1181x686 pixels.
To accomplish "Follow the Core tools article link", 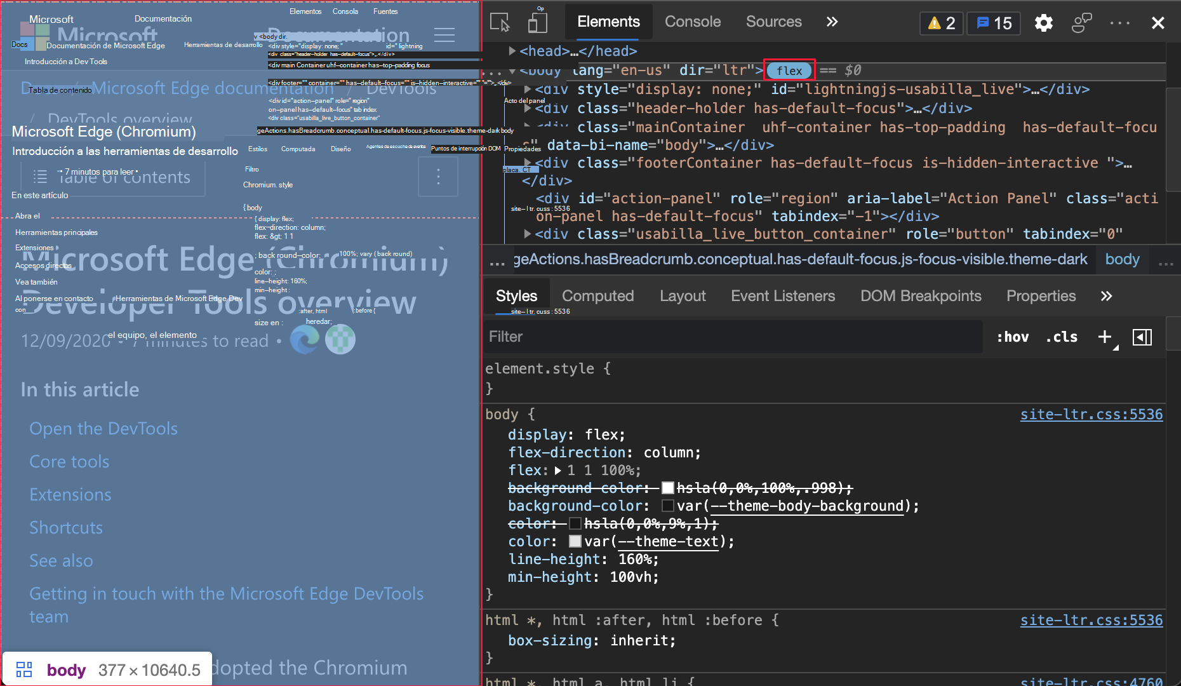I will coord(69,461).
